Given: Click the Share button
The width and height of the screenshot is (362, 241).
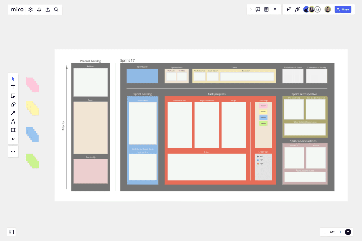Looking at the screenshot, I should [x=343, y=9].
